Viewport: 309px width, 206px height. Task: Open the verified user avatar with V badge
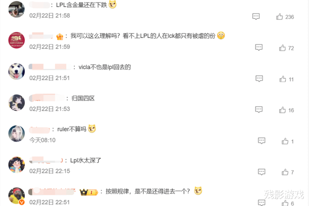coord(17,196)
